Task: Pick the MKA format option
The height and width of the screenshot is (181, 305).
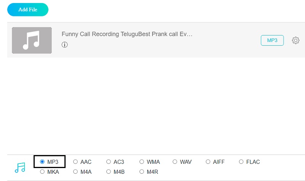Action: coord(42,172)
